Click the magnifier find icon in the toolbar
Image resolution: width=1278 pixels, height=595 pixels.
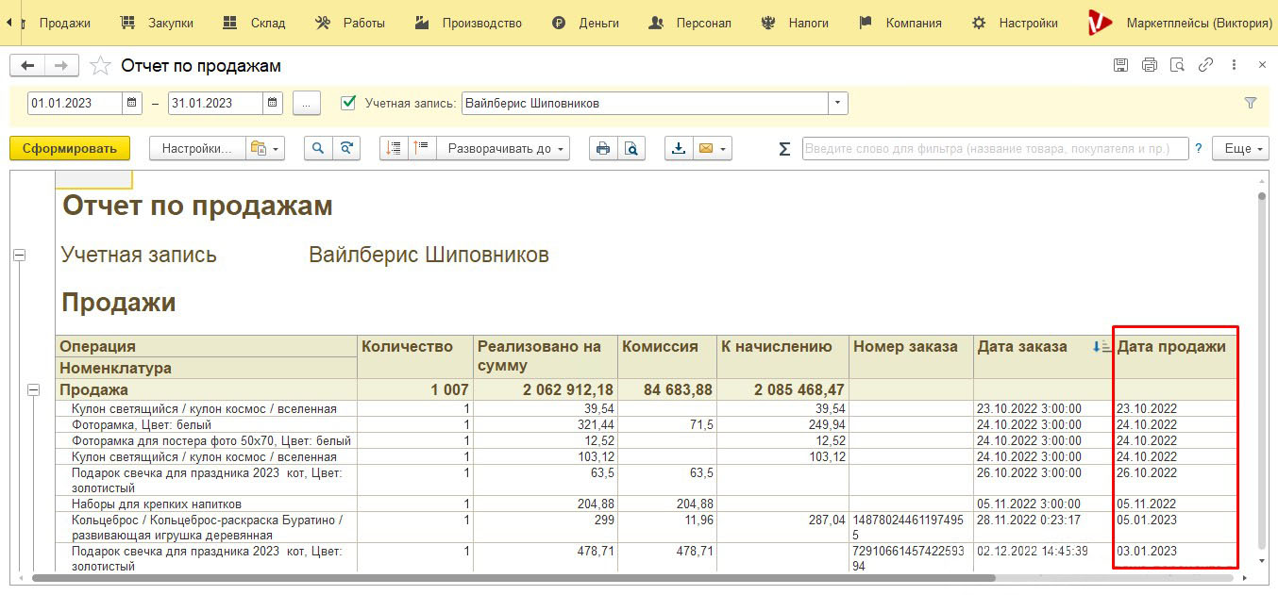click(x=318, y=148)
